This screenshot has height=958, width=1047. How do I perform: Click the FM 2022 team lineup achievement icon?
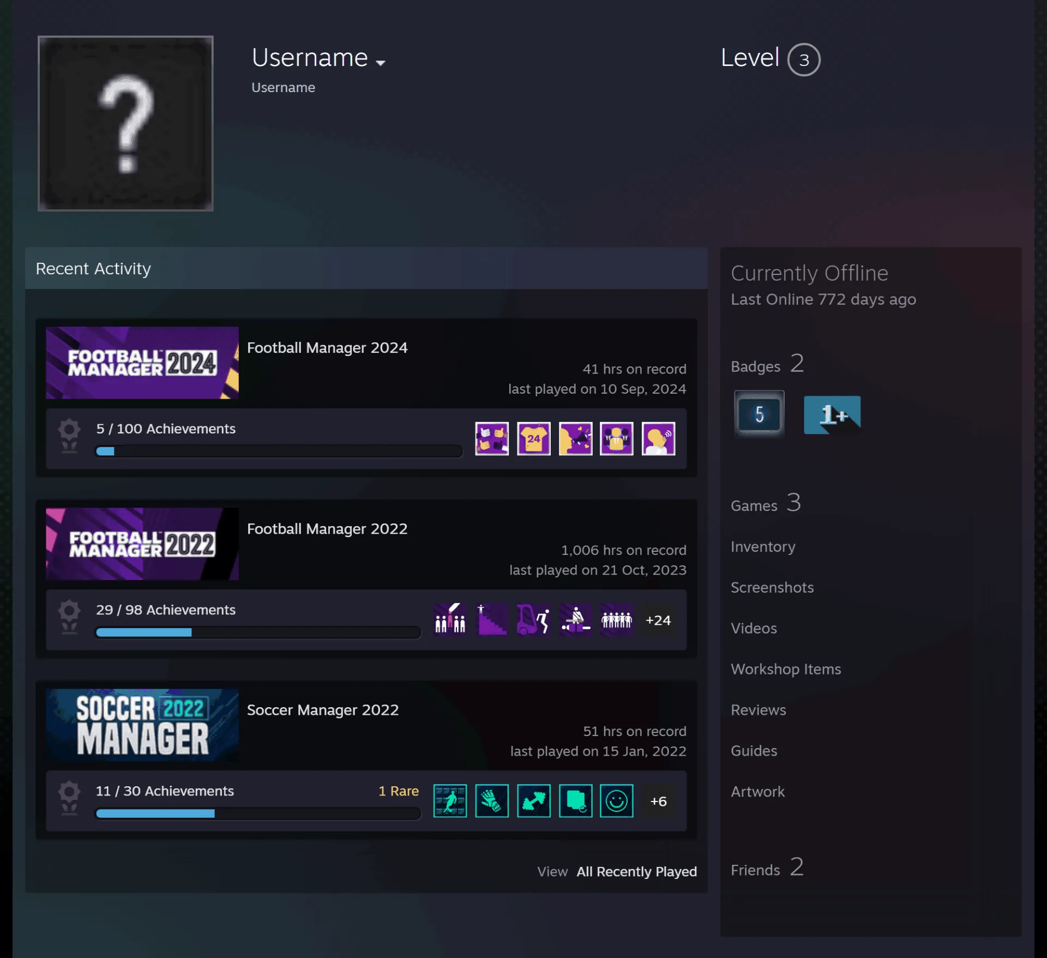[617, 619]
